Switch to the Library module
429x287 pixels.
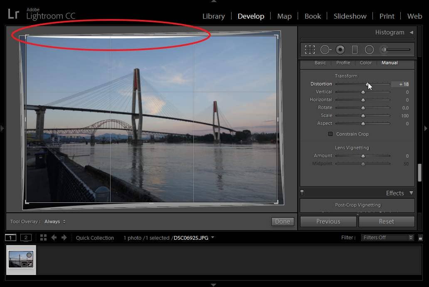(213, 16)
